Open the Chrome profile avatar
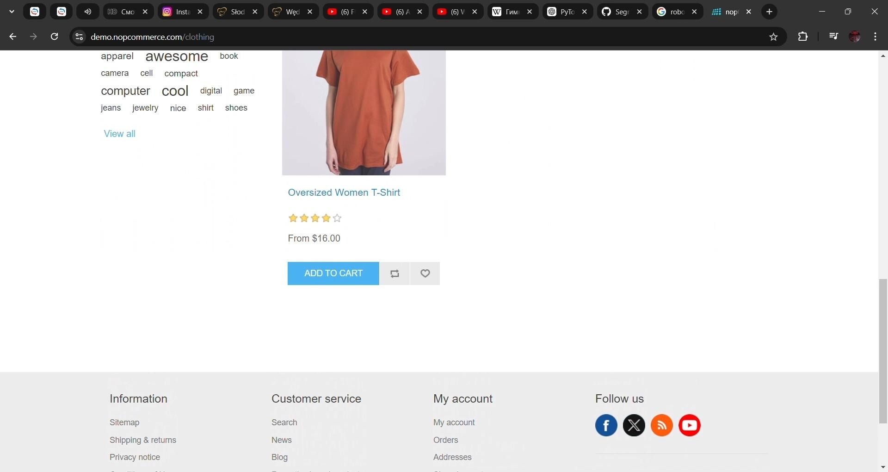Screen dimensions: 888x472 point(855,37)
